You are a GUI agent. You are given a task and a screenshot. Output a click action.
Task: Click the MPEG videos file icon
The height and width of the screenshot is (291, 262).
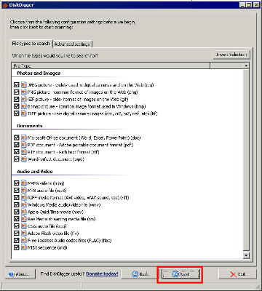coord(23,183)
